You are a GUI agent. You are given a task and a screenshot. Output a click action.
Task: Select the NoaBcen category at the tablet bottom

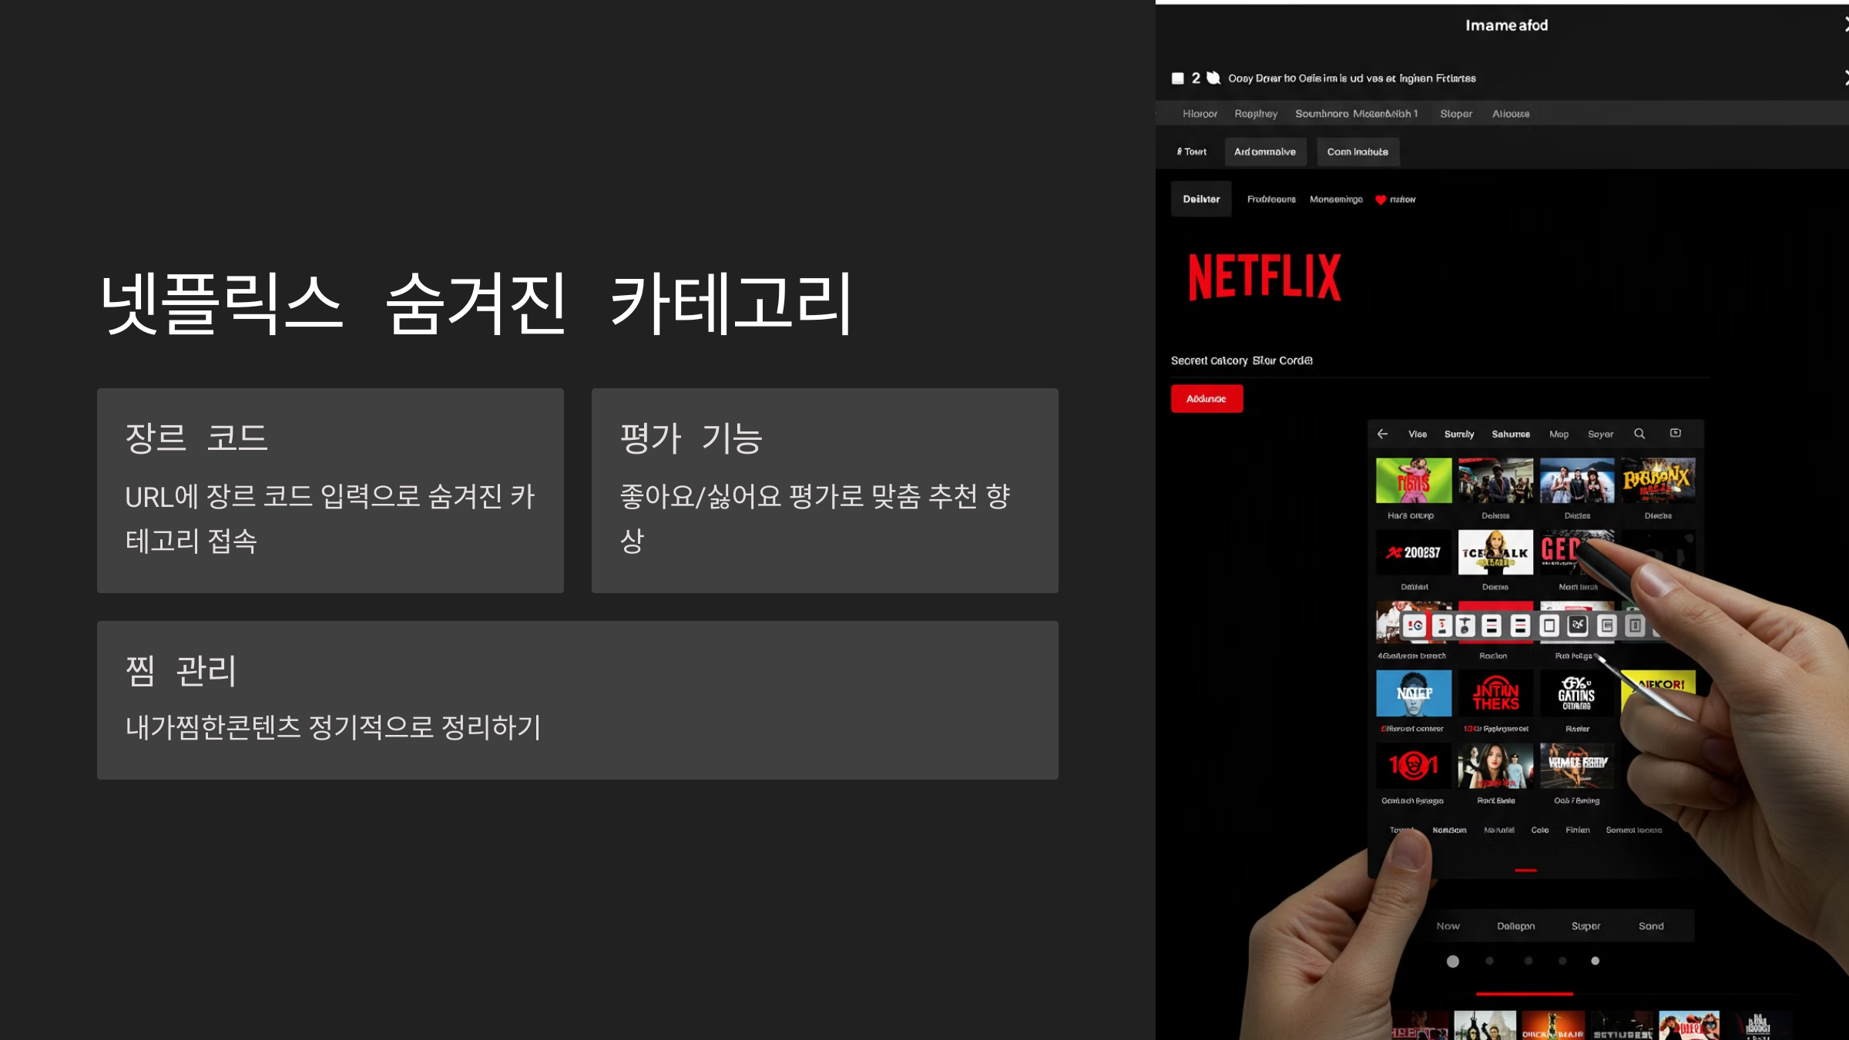click(1449, 830)
